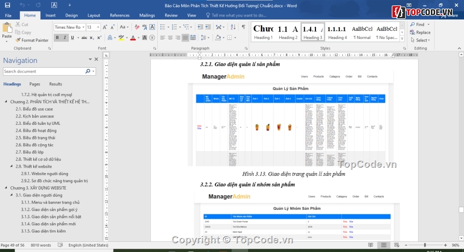The height and width of the screenshot is (252, 464).
Task: Apply yellow text highlight color
Action: click(x=121, y=38)
